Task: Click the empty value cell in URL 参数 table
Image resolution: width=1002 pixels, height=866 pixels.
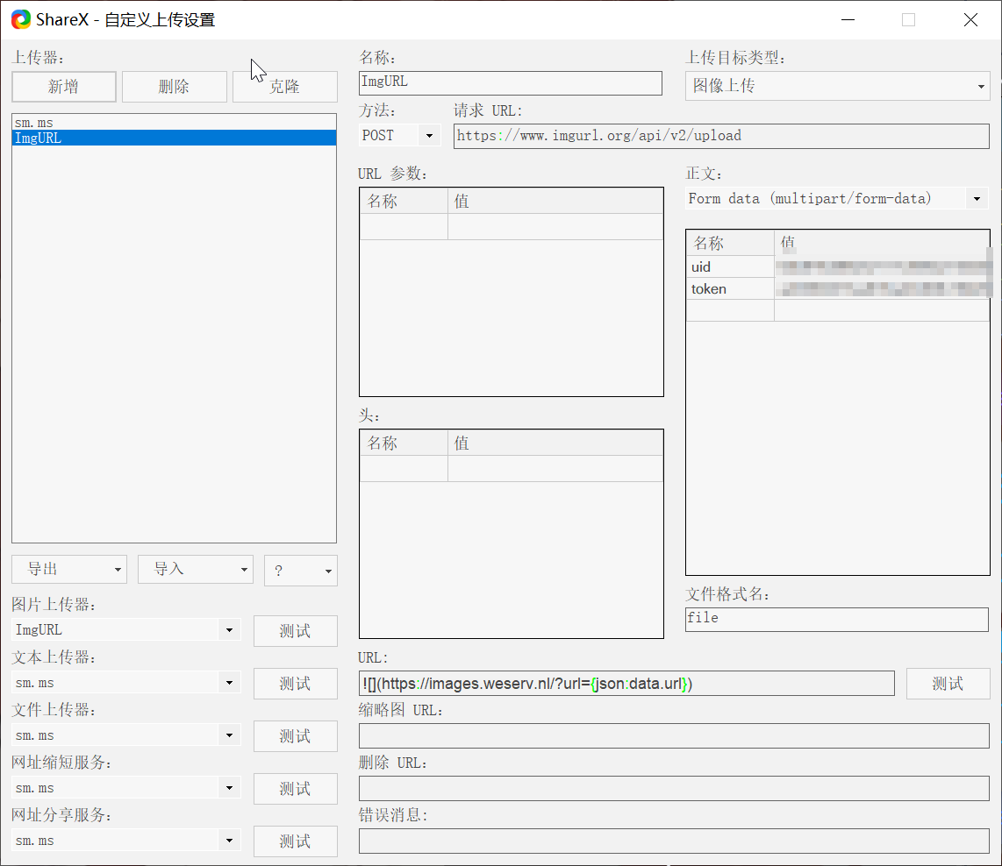Action: point(555,226)
